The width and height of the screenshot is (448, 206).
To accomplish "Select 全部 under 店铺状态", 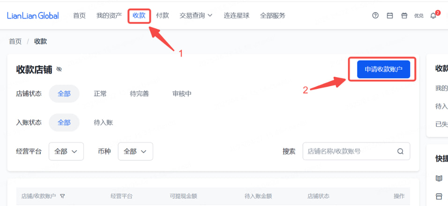I will coord(64,94).
